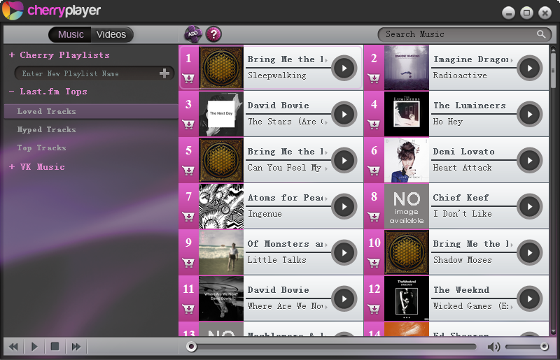This screenshot has height=360, width=560.
Task: Click Radioactive album cover thumbnail
Action: 407,68
